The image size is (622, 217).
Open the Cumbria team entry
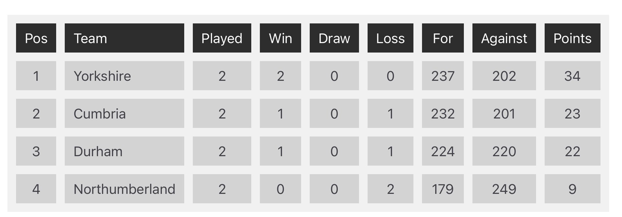click(x=124, y=113)
